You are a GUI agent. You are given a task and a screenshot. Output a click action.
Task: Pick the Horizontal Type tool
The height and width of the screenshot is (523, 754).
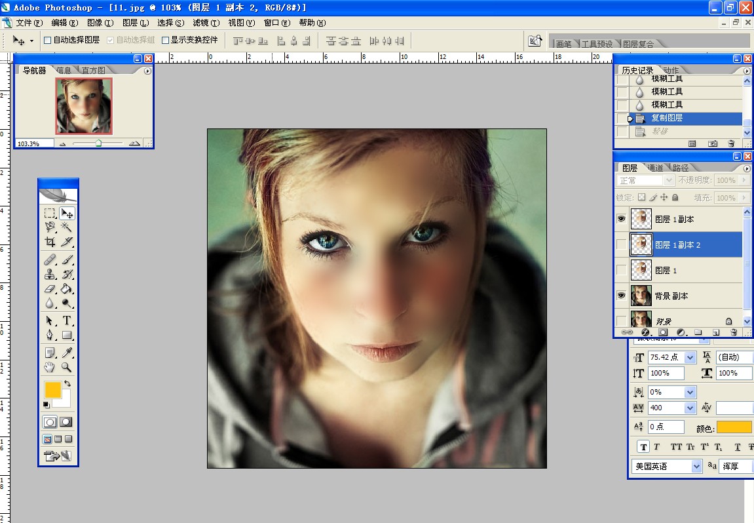pyautogui.click(x=67, y=320)
